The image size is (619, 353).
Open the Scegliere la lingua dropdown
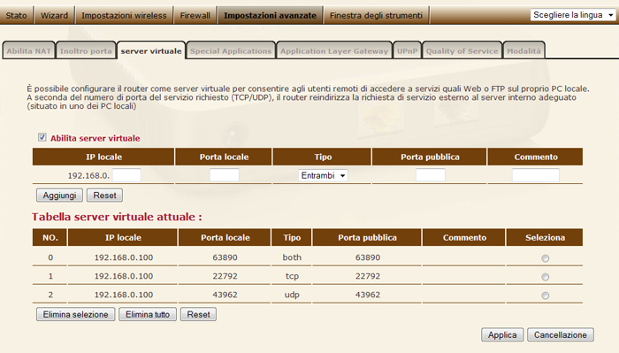click(573, 15)
